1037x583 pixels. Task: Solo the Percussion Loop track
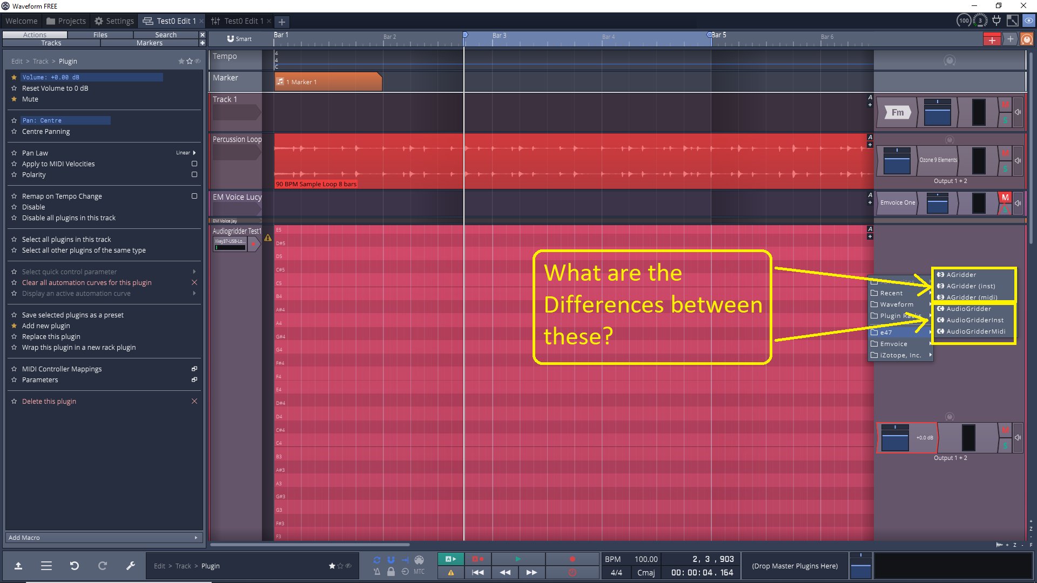click(x=1005, y=168)
